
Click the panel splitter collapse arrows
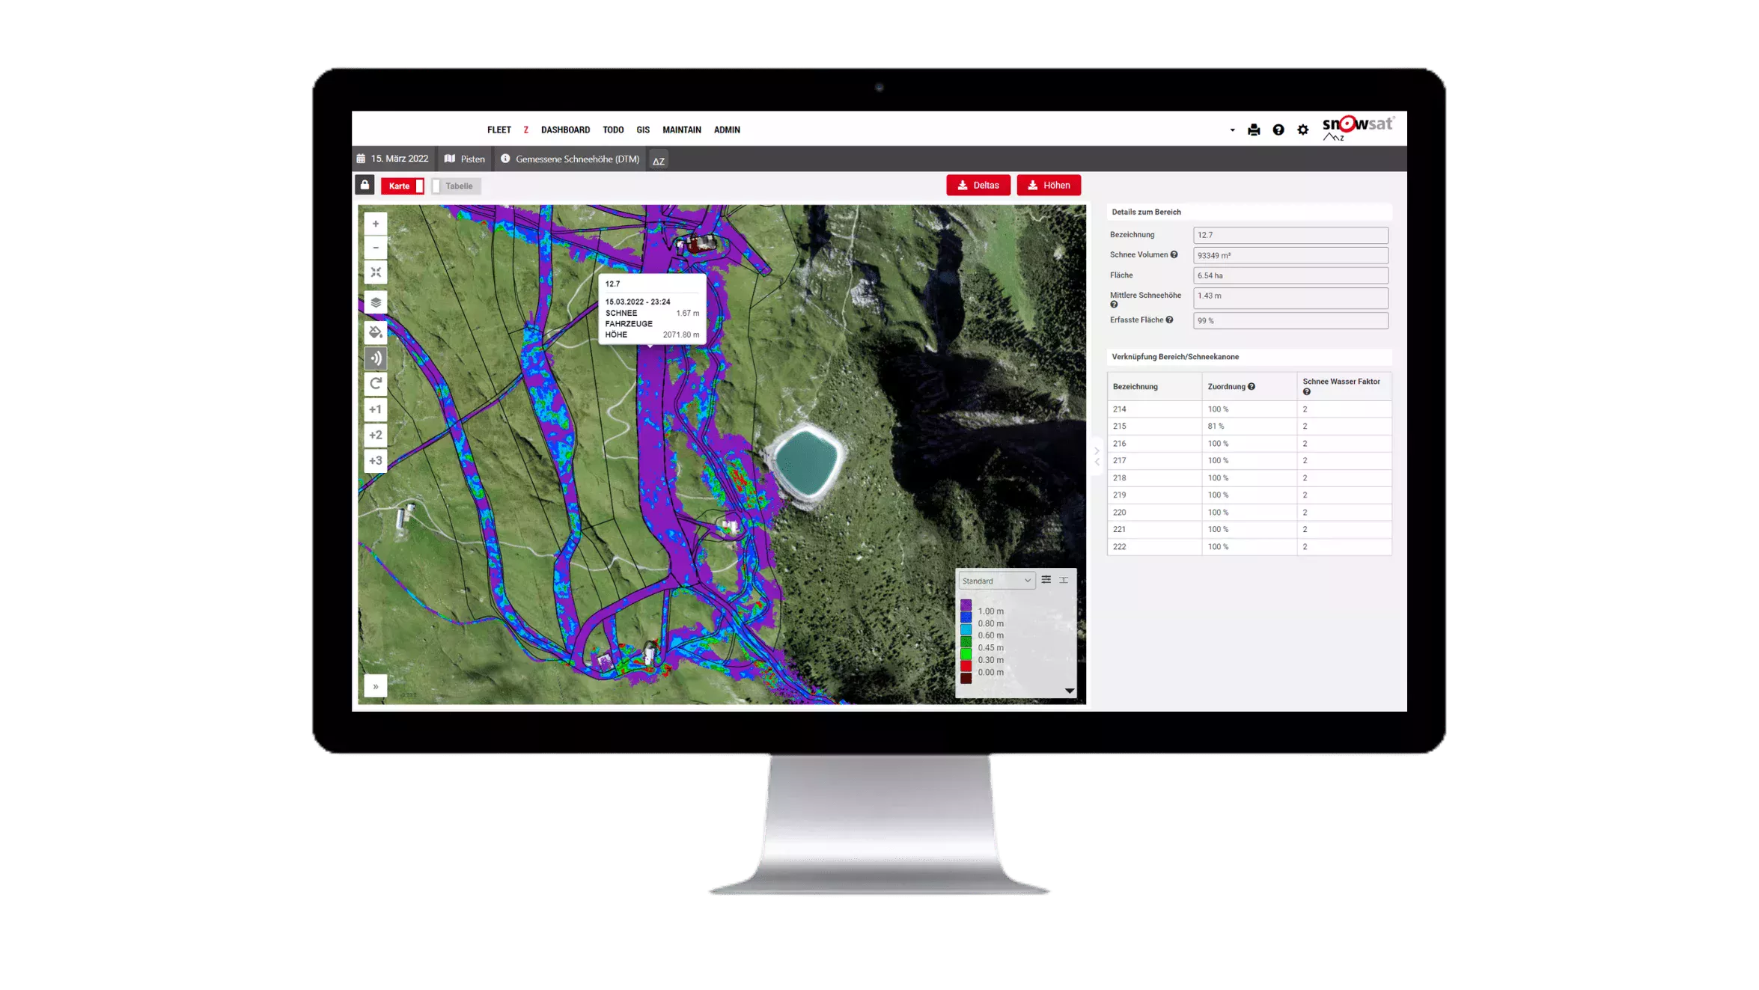pos(1097,456)
